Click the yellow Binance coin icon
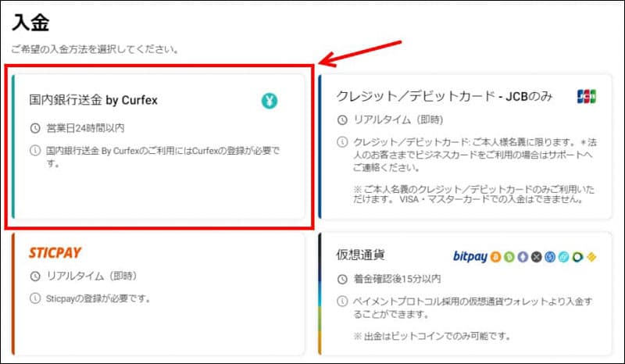This screenshot has height=364, width=625. coord(592,256)
